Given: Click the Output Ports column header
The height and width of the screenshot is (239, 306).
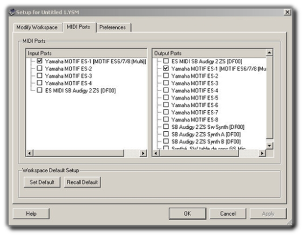Looking at the screenshot, I should pyautogui.click(x=209, y=53).
